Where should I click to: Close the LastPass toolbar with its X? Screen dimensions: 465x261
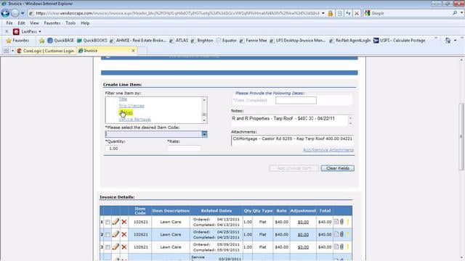pos(7,31)
